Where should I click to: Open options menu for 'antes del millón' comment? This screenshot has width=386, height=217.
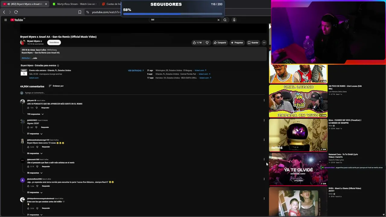point(264,199)
